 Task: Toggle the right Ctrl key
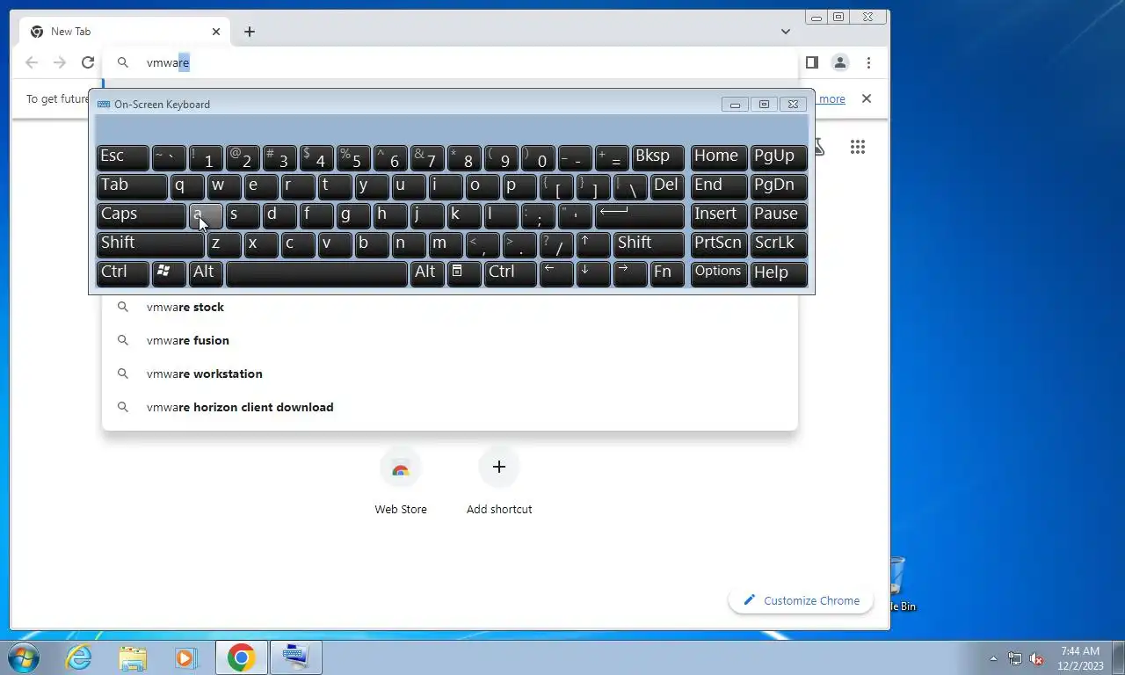click(x=510, y=273)
